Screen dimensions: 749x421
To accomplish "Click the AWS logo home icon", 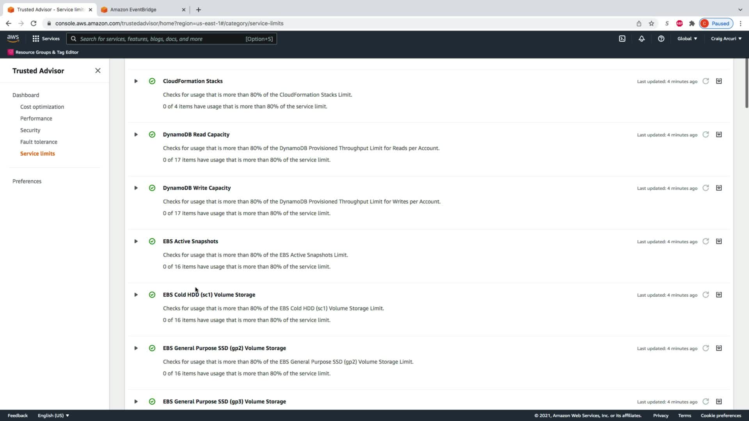I will point(13,38).
